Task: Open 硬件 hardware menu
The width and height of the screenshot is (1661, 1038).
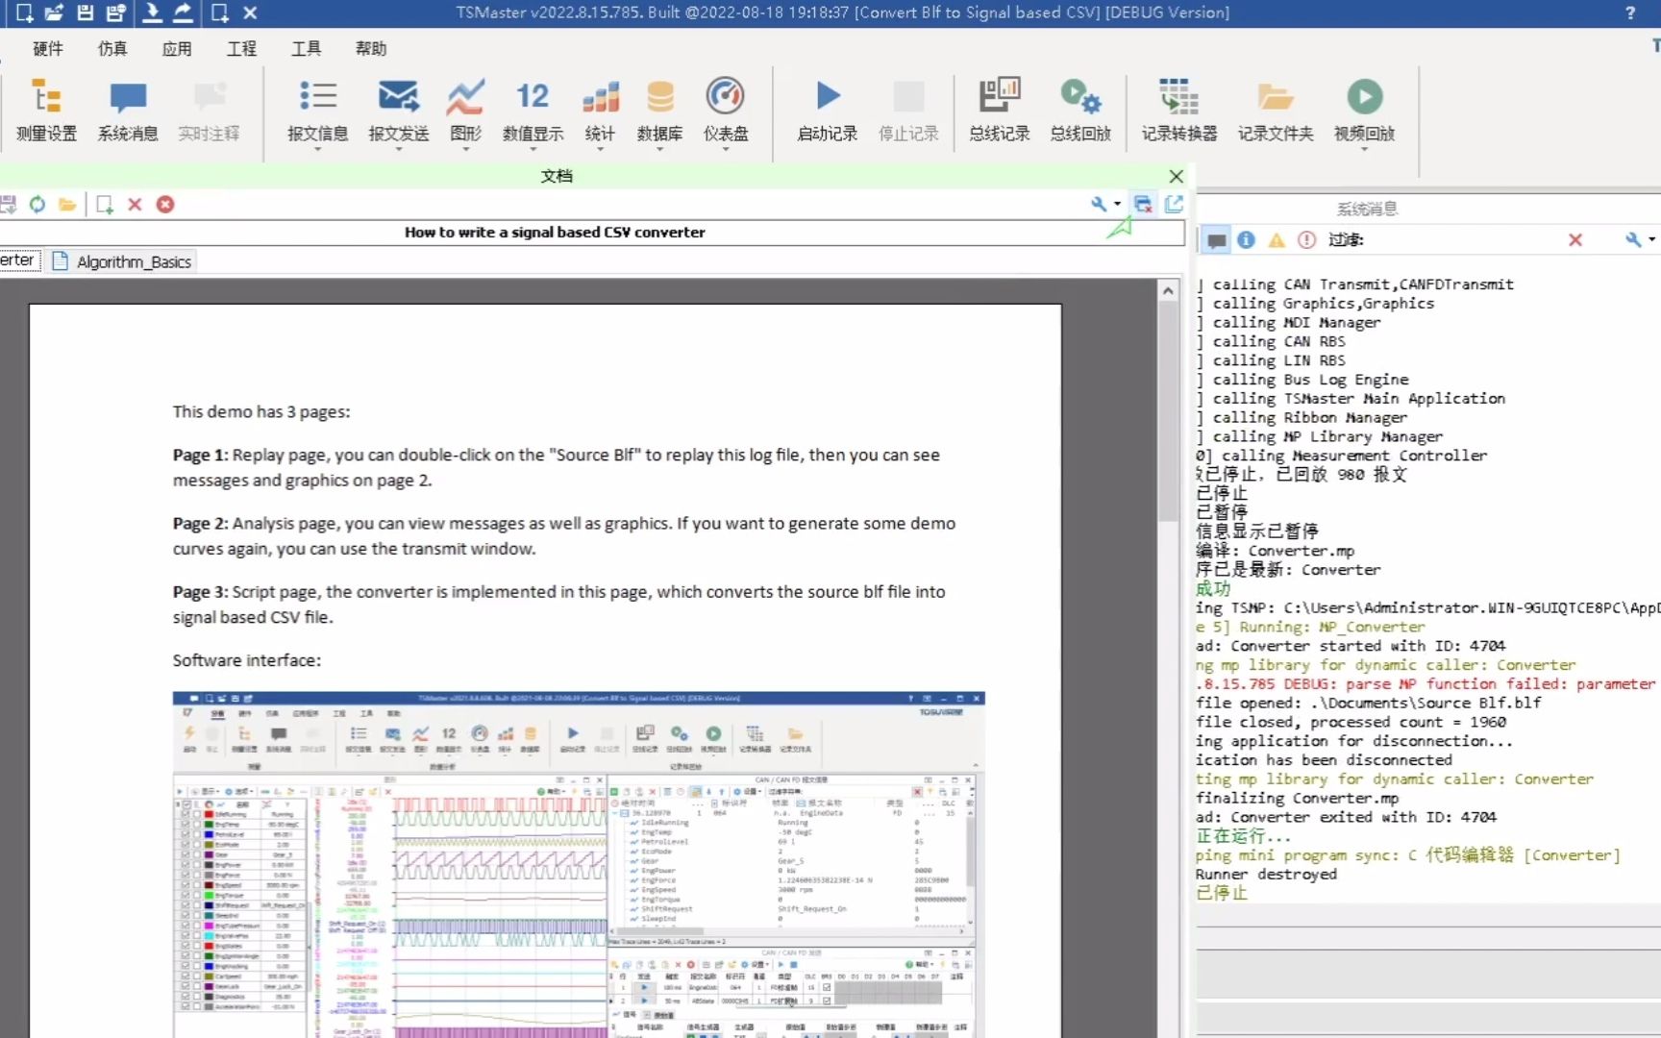Action: [x=48, y=48]
